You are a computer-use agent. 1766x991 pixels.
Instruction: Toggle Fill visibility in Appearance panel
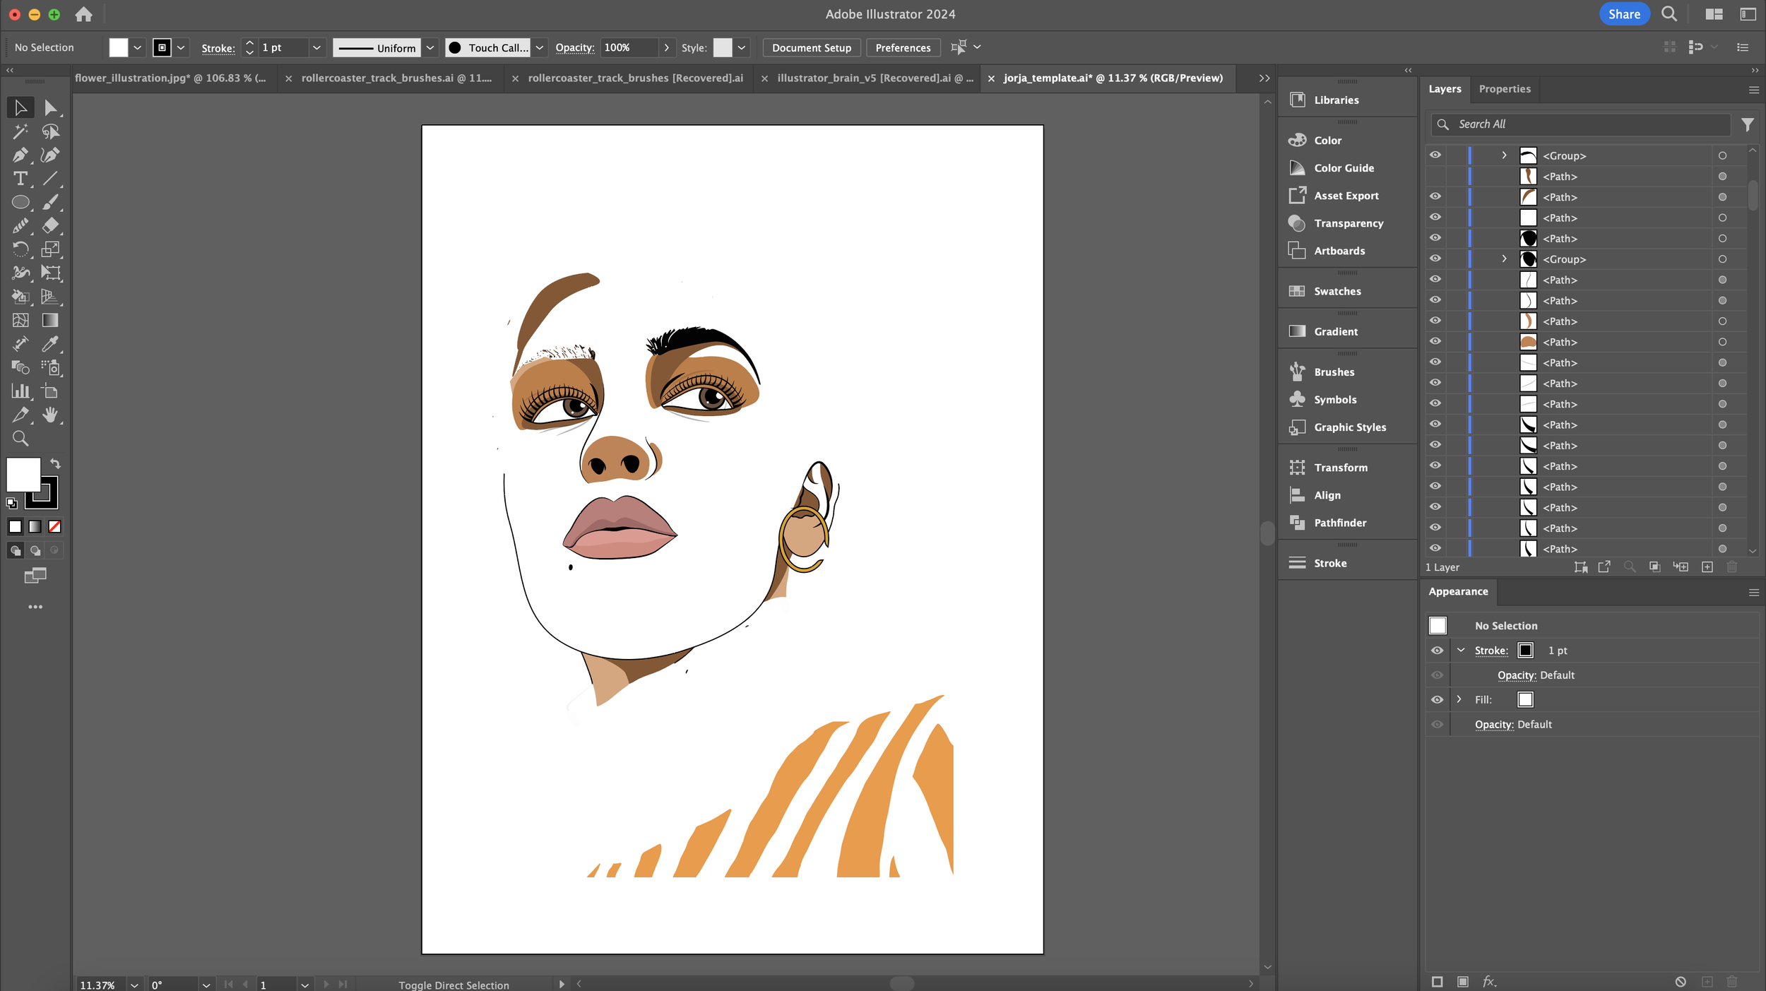(x=1437, y=699)
